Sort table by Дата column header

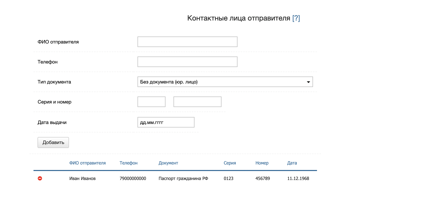[x=292, y=163]
